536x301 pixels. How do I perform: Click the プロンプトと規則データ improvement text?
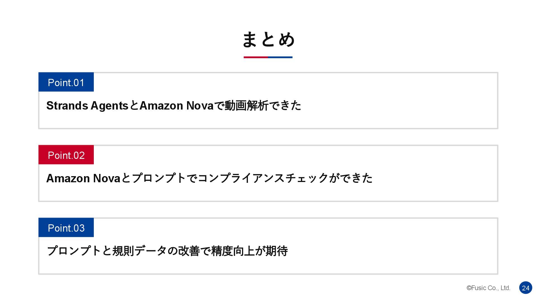[x=167, y=251]
